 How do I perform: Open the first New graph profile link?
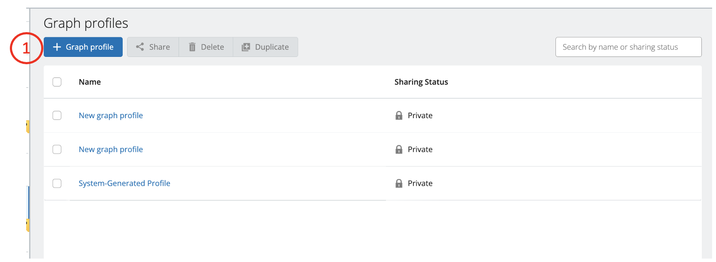pyautogui.click(x=111, y=116)
